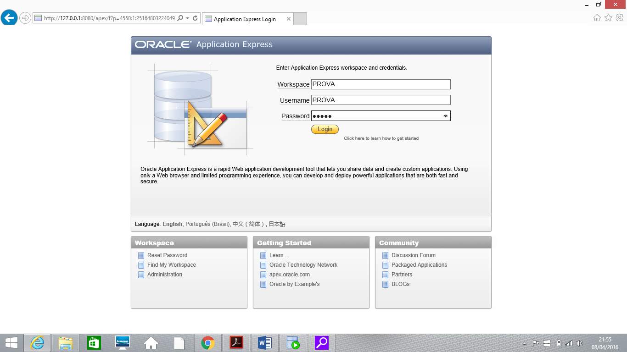Switch language to English
627x352 pixels.
172,224
